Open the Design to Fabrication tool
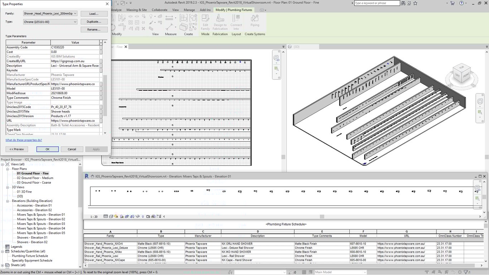Viewport: 489px width, 275px height. point(220,24)
